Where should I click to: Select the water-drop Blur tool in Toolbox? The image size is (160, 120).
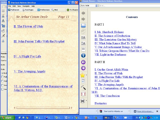pos(3,41)
